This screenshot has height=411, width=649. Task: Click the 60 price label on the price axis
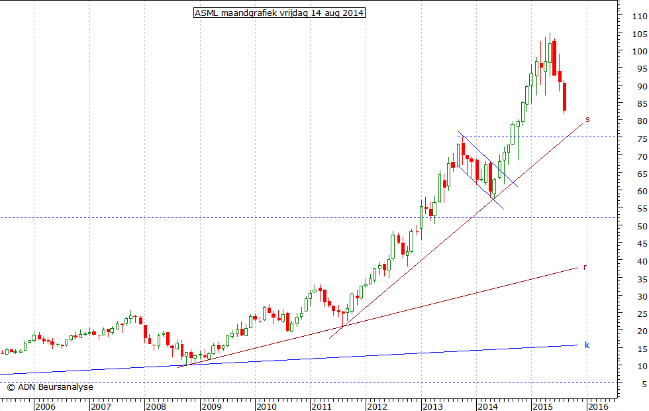pos(642,192)
